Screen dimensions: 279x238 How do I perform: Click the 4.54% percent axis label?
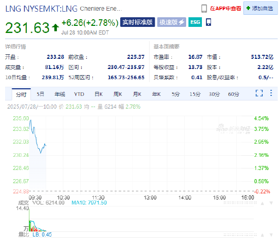261,118
